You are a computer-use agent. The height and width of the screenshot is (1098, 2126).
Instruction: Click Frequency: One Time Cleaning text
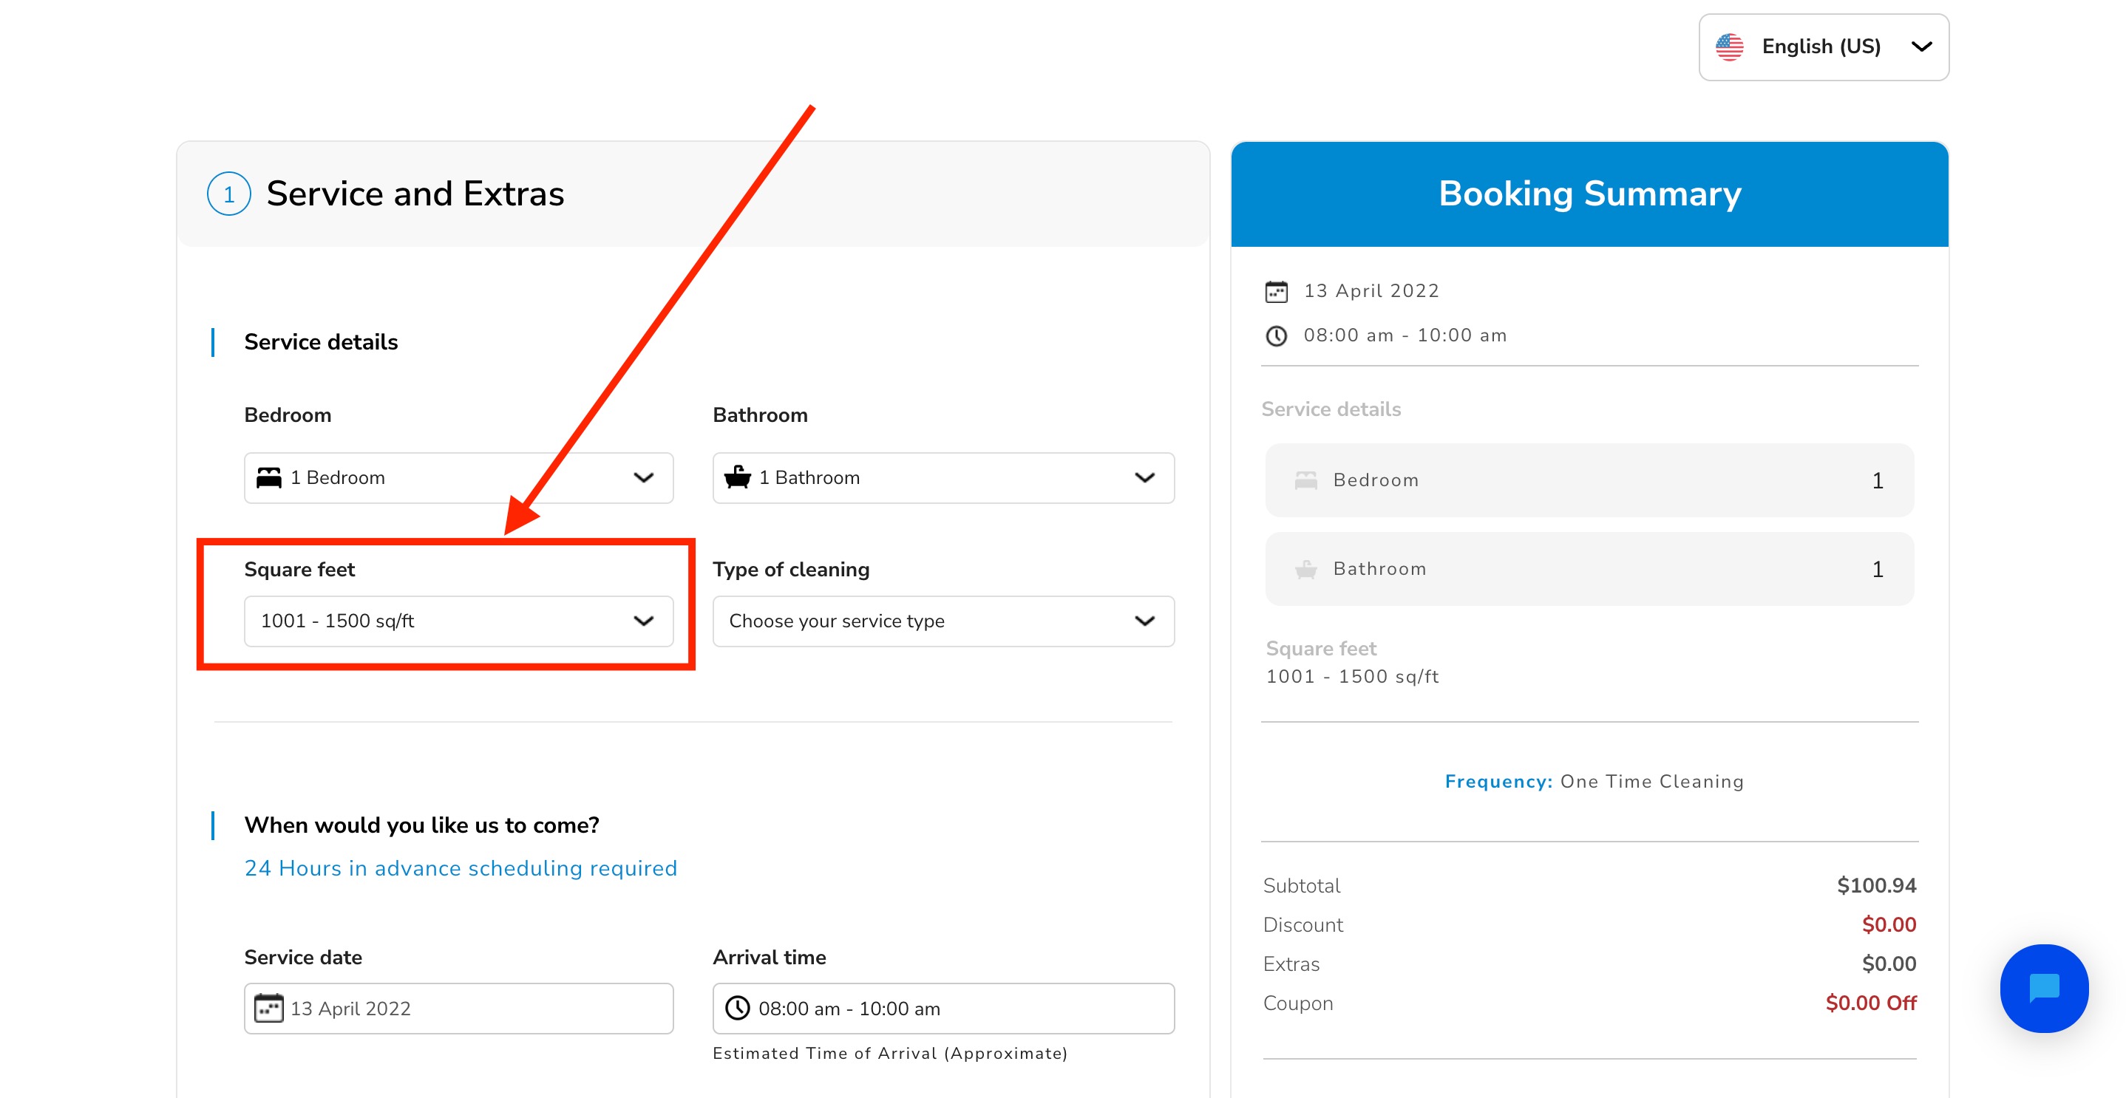tap(1594, 781)
